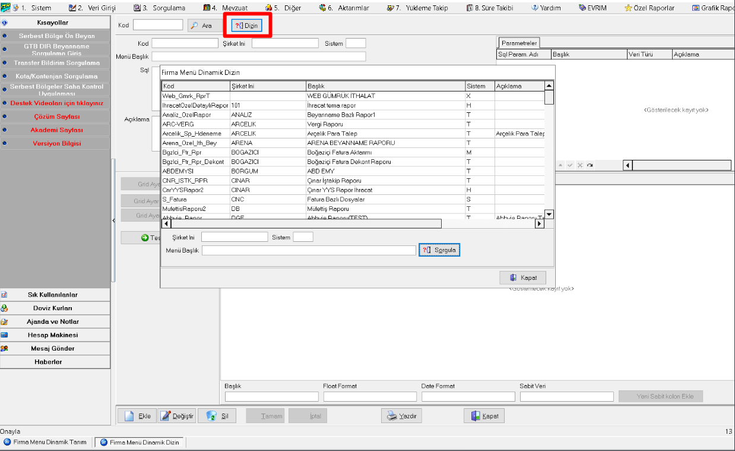Switch to Firma Menu Dinamik Tanım tab
Image resolution: width=735 pixels, height=451 pixels.
[x=46, y=442]
